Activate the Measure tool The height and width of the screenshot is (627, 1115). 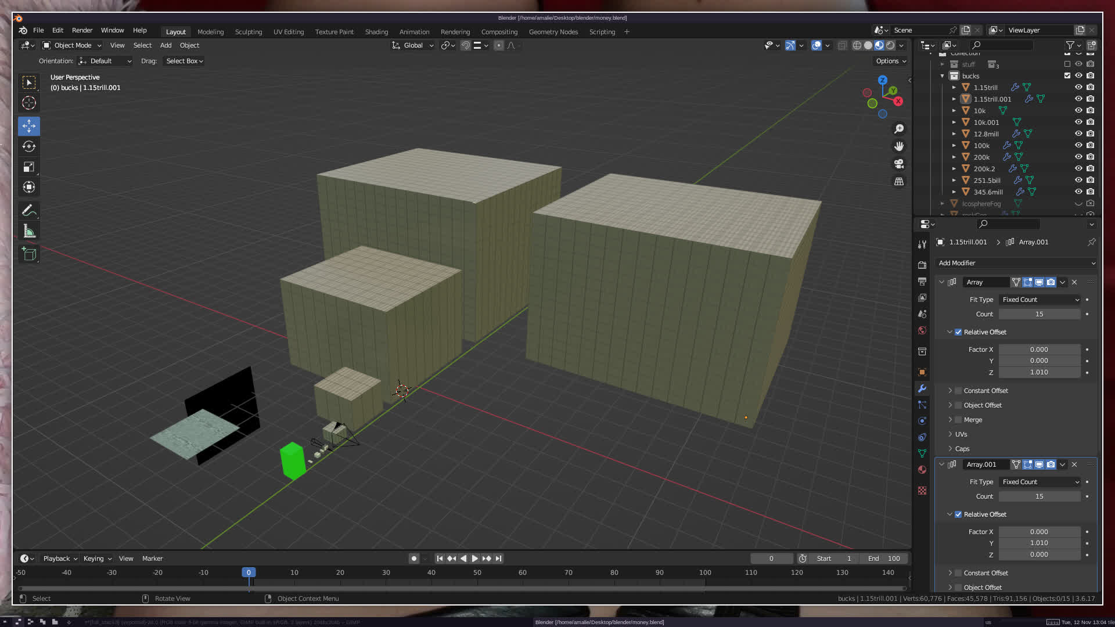(x=28, y=232)
